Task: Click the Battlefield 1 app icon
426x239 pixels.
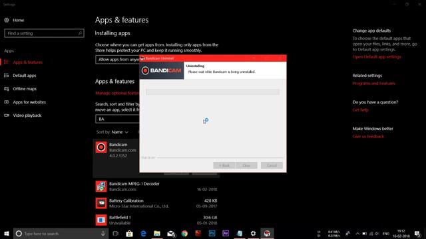Action: [x=101, y=220]
